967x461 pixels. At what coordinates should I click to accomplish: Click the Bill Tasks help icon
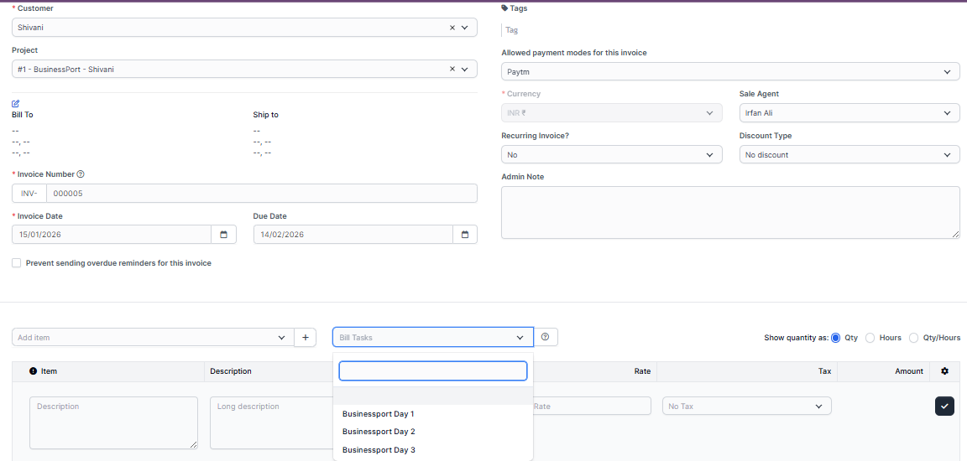[546, 337]
